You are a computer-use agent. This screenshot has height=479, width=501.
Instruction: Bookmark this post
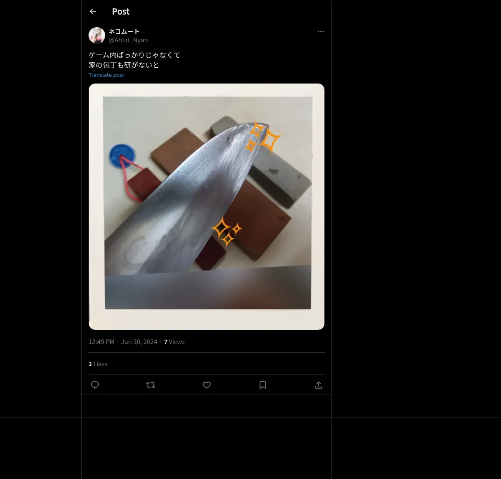pos(263,385)
